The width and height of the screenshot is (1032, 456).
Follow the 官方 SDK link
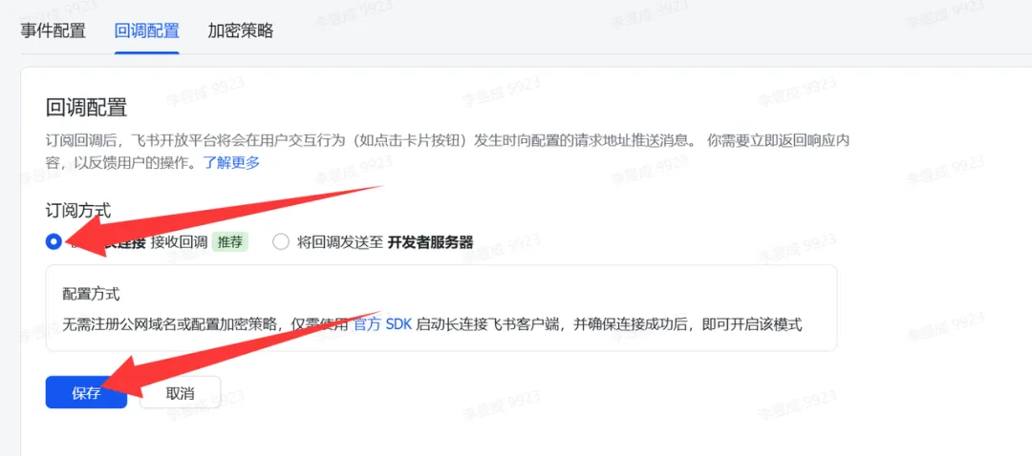click(382, 324)
